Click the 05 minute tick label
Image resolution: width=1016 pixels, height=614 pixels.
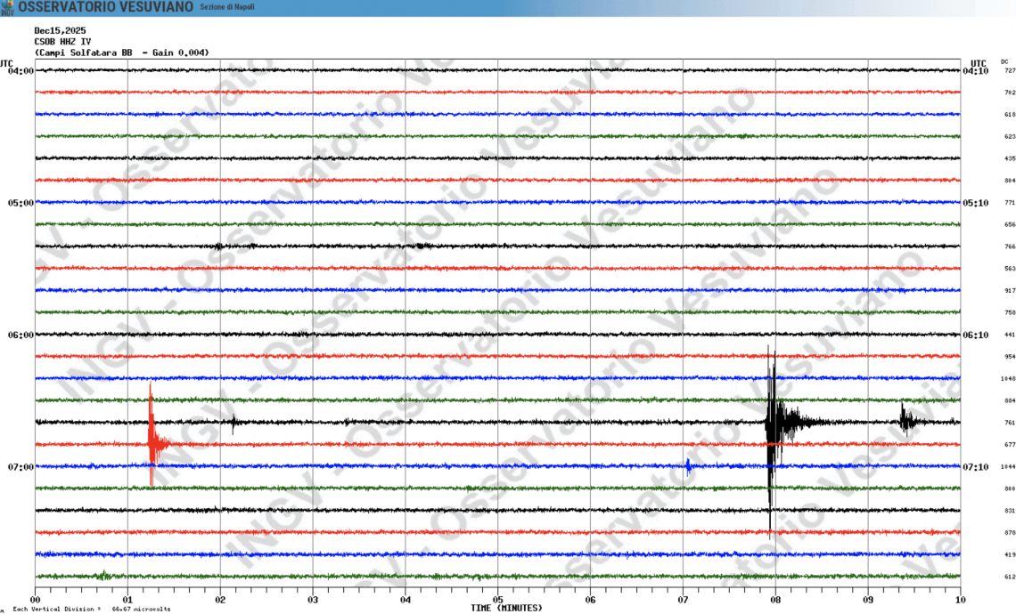497,600
